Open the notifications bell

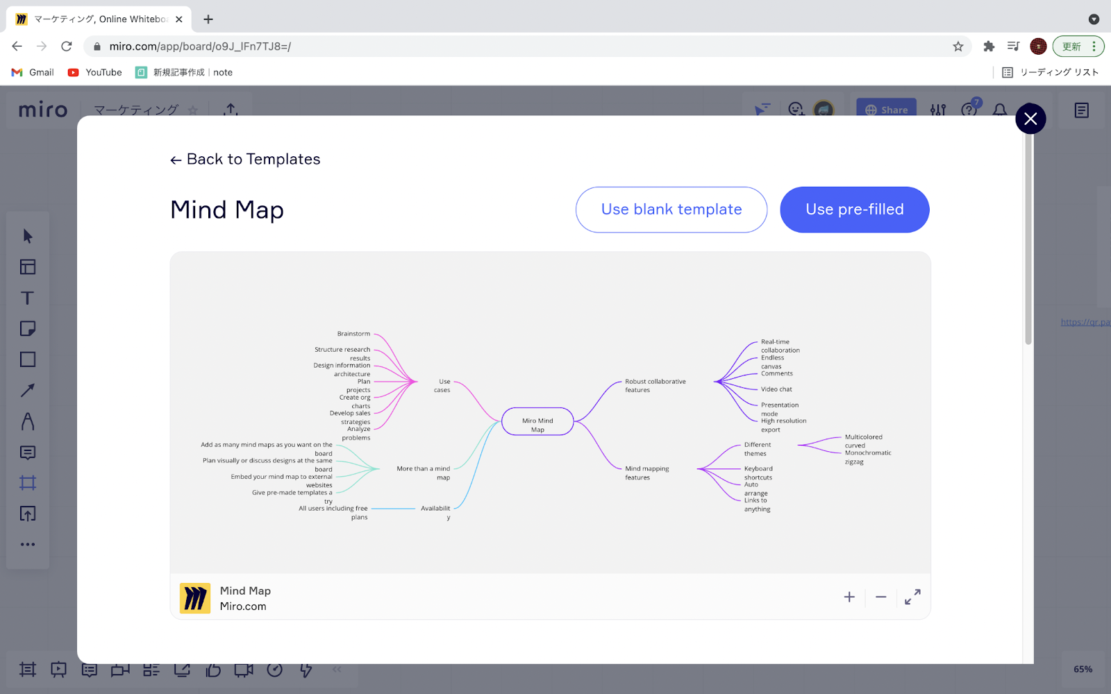pyautogui.click(x=1000, y=110)
